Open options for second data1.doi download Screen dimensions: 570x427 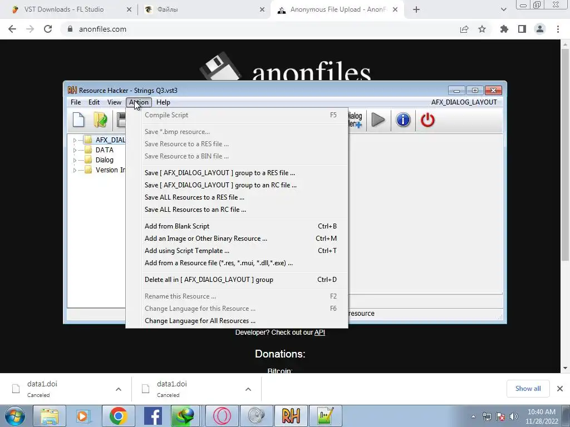point(248,389)
